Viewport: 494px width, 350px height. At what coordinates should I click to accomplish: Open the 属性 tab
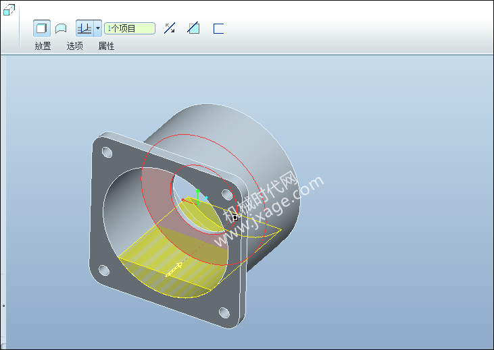click(106, 46)
